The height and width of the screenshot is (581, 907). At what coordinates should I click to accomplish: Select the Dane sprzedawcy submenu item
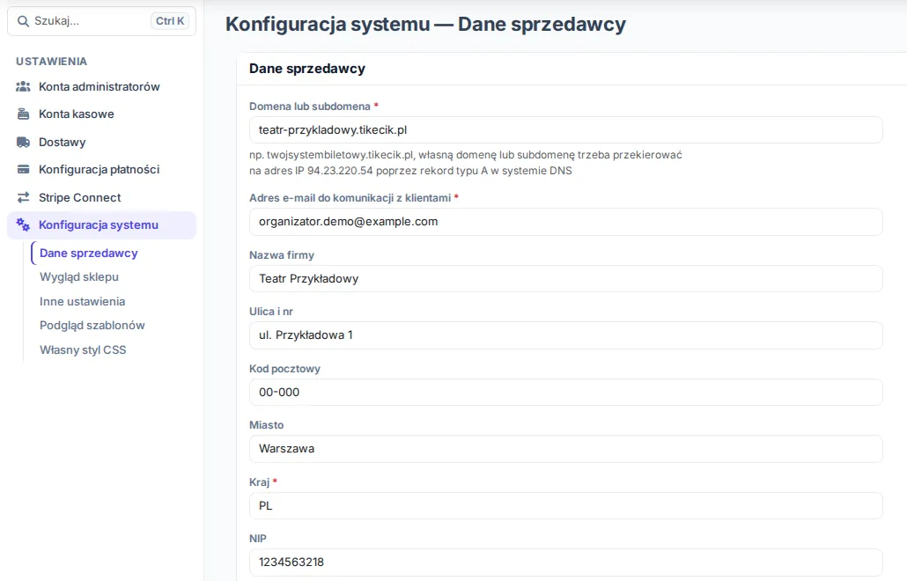89,254
